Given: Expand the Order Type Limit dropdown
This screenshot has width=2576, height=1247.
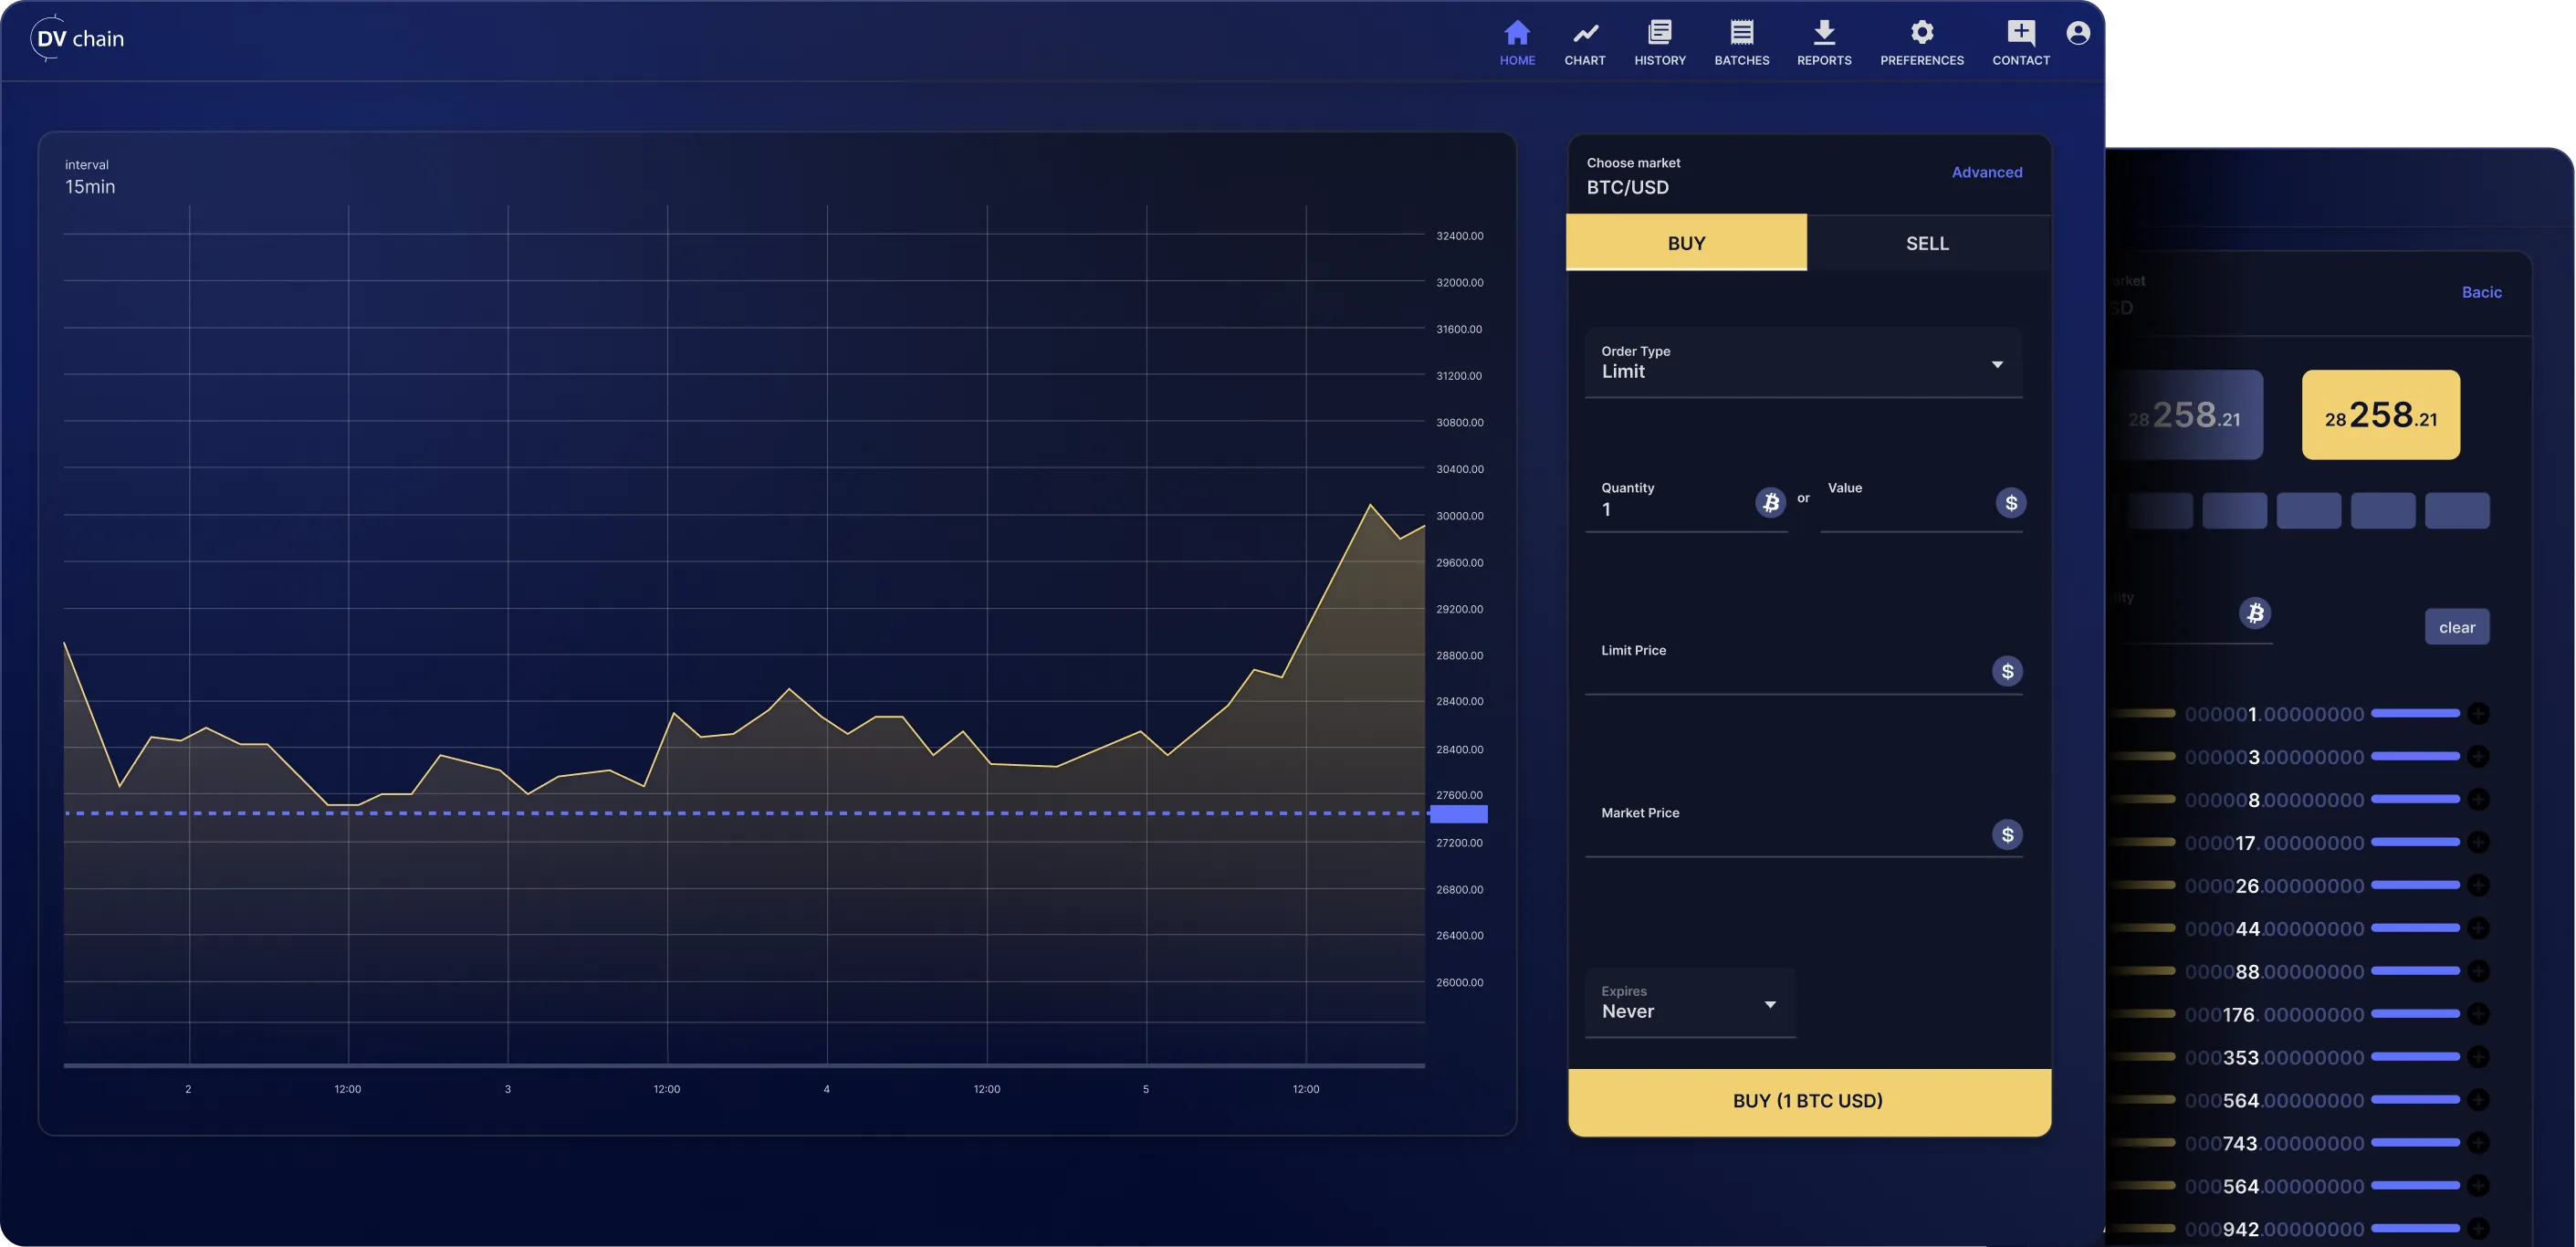Looking at the screenshot, I should click(1802, 362).
